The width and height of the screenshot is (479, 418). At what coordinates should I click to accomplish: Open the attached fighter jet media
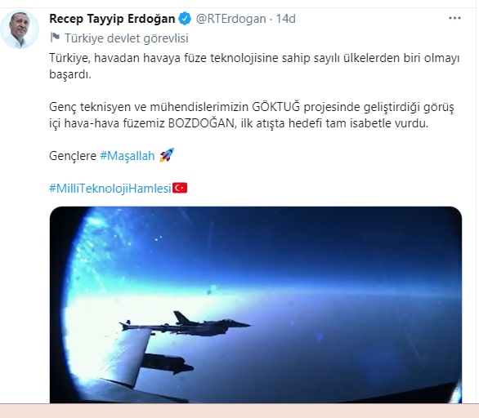(x=256, y=305)
